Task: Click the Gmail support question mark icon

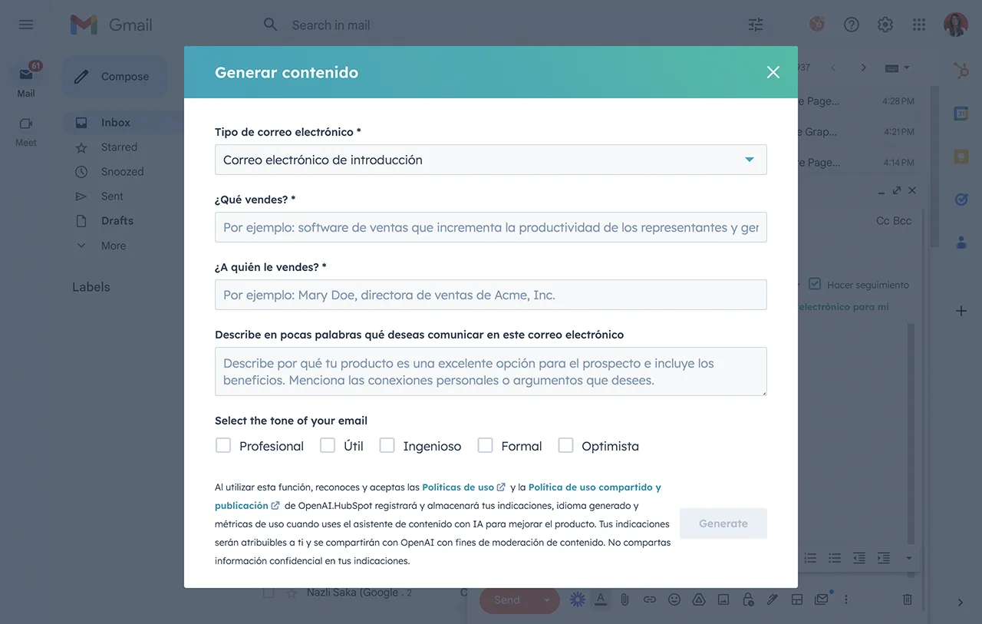Action: (851, 25)
